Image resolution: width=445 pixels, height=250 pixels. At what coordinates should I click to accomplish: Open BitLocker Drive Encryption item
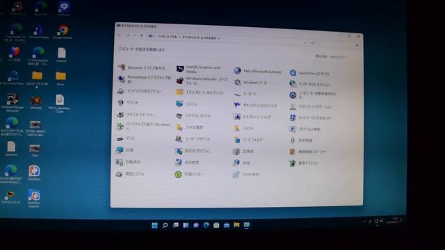(x=142, y=68)
